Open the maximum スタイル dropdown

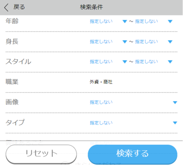click(154, 62)
